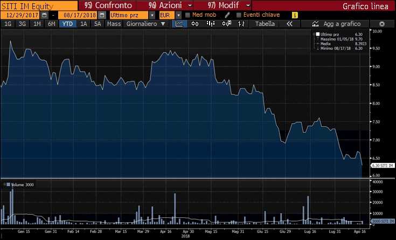This screenshot has width=396, height=240.
Task: Select the line chart type icon
Action: click(x=179, y=24)
